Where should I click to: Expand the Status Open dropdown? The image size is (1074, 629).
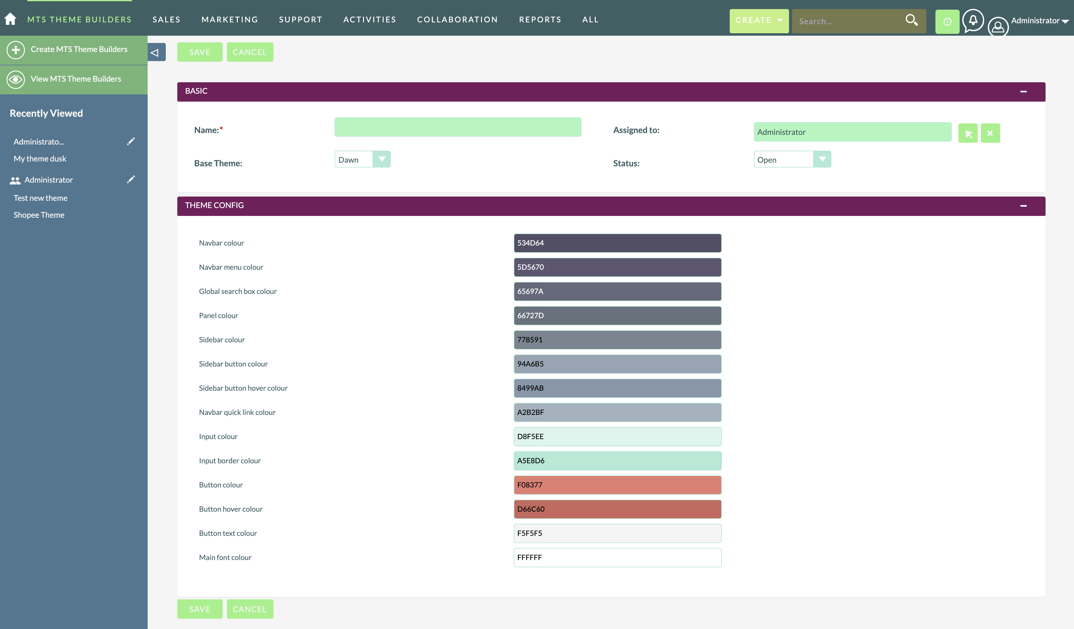click(x=822, y=159)
